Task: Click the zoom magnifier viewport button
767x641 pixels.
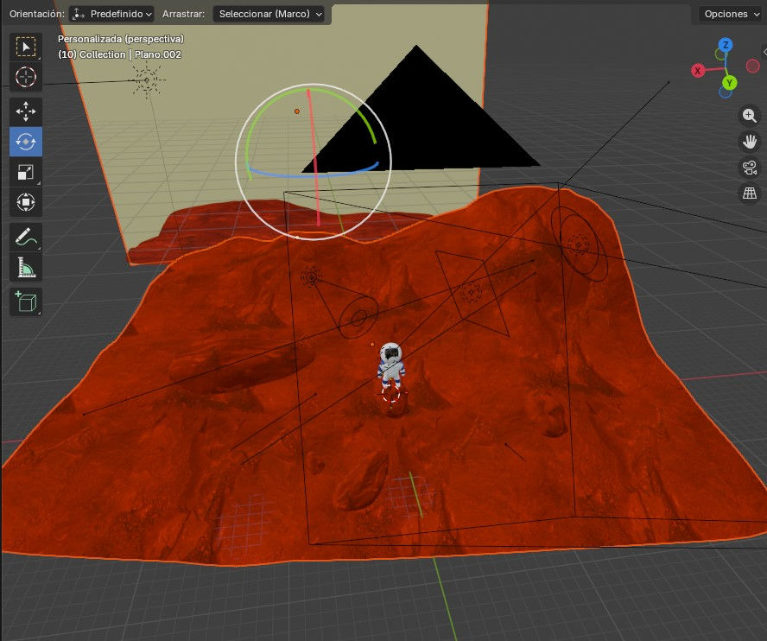Action: click(x=750, y=116)
